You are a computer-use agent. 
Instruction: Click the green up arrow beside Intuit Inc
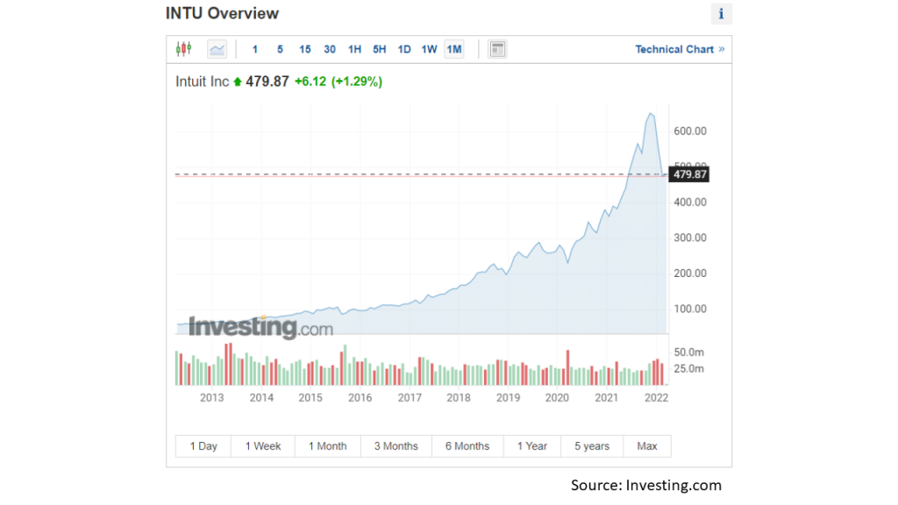[x=237, y=82]
